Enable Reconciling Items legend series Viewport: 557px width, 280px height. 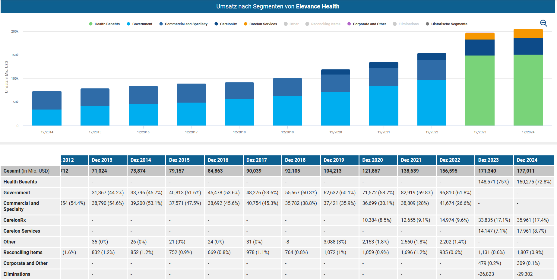[325, 24]
